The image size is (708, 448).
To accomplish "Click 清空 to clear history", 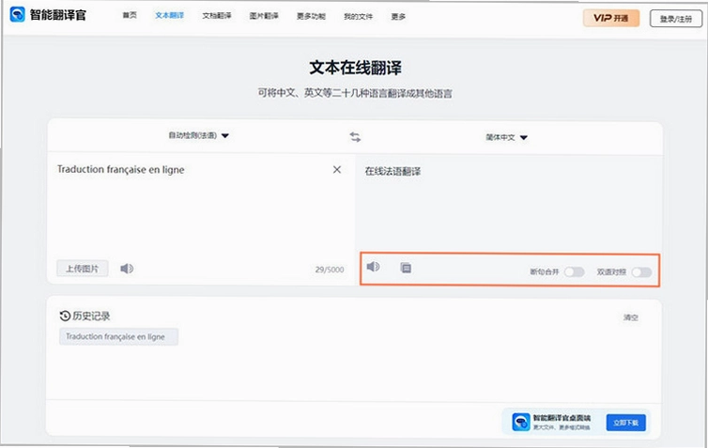I will click(x=631, y=317).
